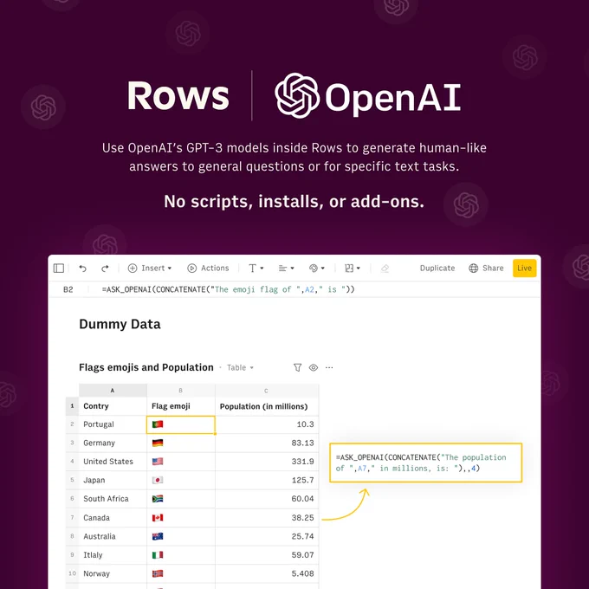The width and height of the screenshot is (589, 589).
Task: Select the Portugal flag emoji cell
Action: pos(181,424)
